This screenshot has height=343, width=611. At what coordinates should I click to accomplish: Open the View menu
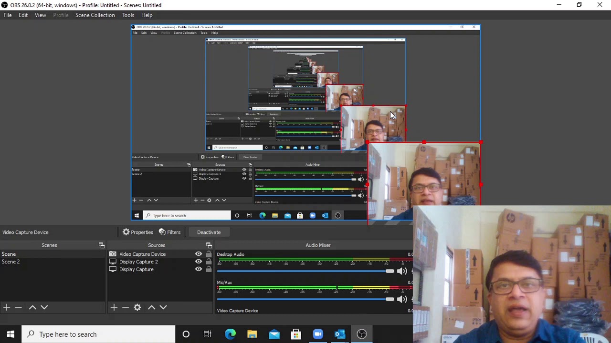(x=40, y=15)
